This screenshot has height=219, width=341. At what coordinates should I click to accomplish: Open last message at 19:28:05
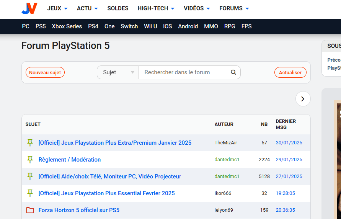pos(286,193)
